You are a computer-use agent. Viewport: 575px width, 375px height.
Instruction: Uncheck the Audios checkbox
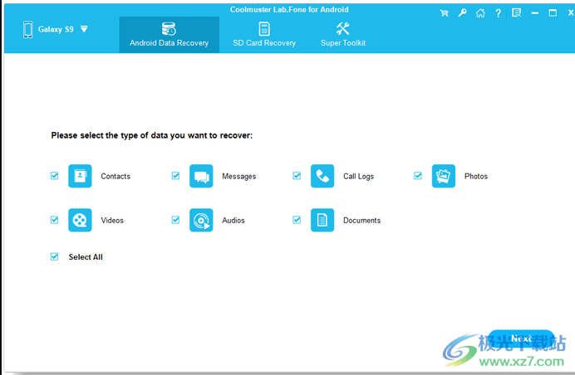pos(176,220)
